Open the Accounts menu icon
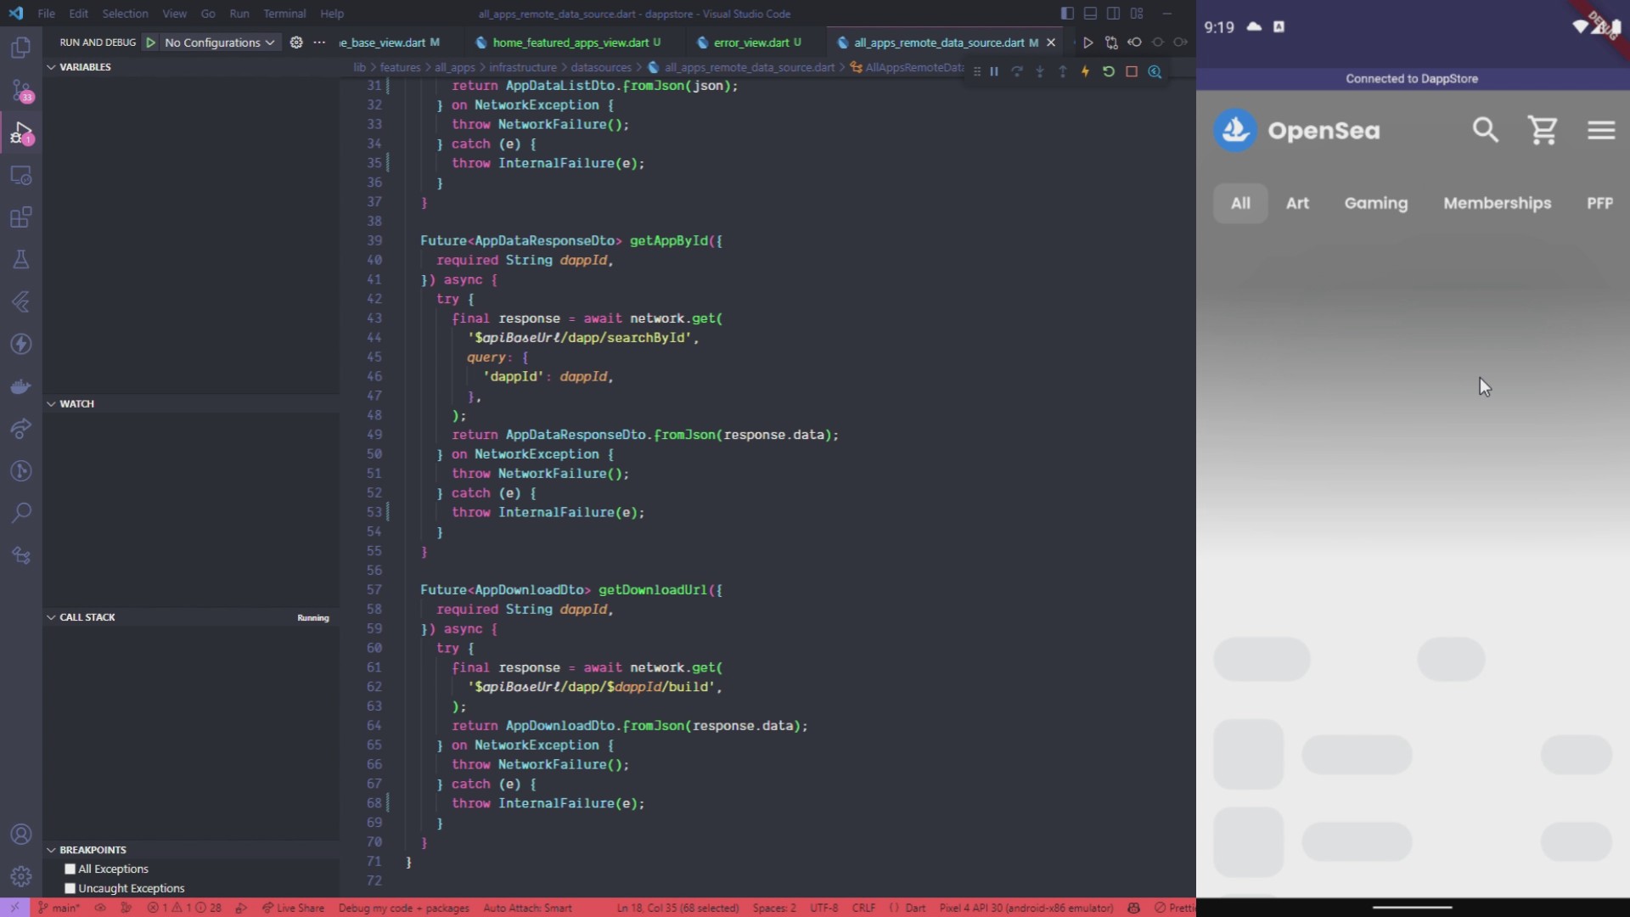 point(20,835)
